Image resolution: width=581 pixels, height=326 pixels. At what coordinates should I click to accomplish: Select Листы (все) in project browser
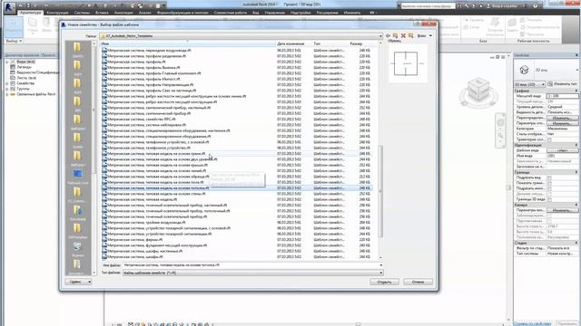click(x=26, y=78)
